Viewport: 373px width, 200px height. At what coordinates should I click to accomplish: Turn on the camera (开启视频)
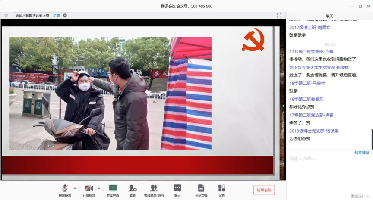pos(89,190)
